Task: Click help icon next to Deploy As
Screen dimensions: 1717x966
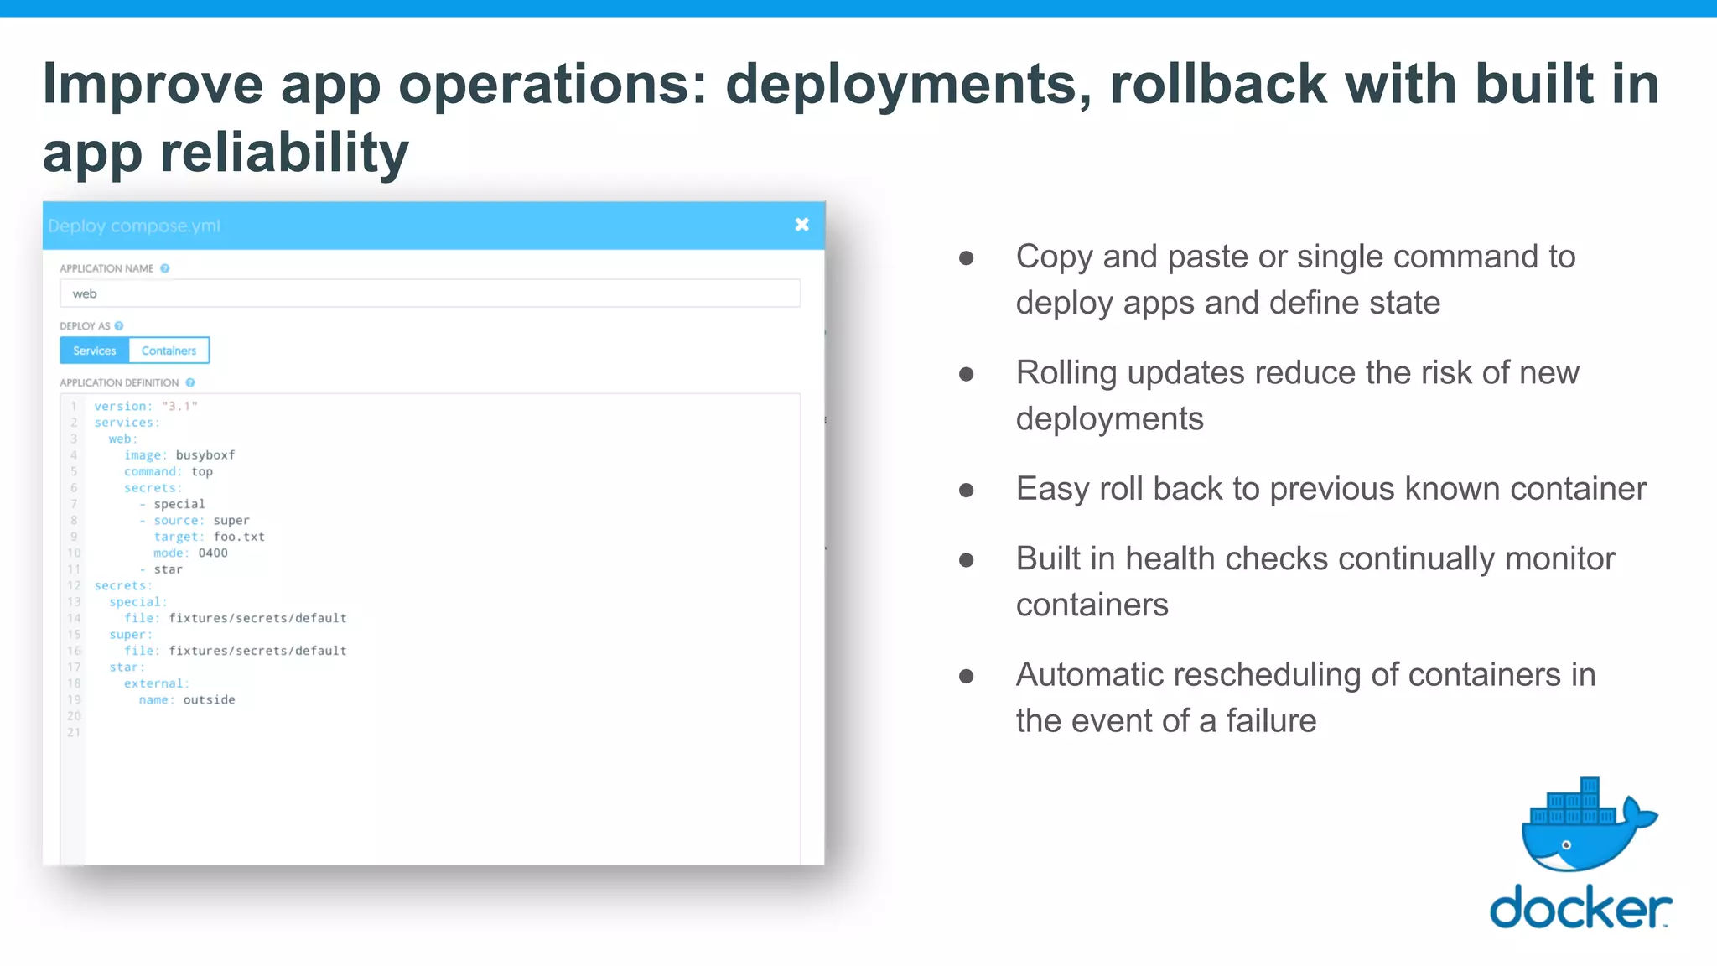Action: pos(119,326)
